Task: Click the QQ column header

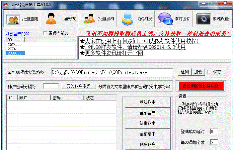Action: tap(15, 40)
